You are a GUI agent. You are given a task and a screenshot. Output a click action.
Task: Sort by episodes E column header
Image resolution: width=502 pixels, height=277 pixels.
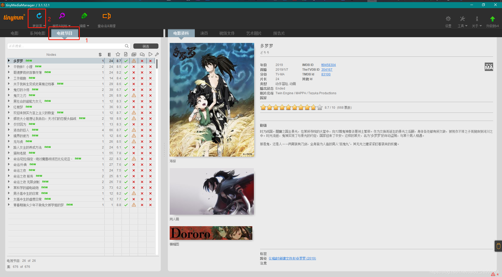[x=109, y=55]
